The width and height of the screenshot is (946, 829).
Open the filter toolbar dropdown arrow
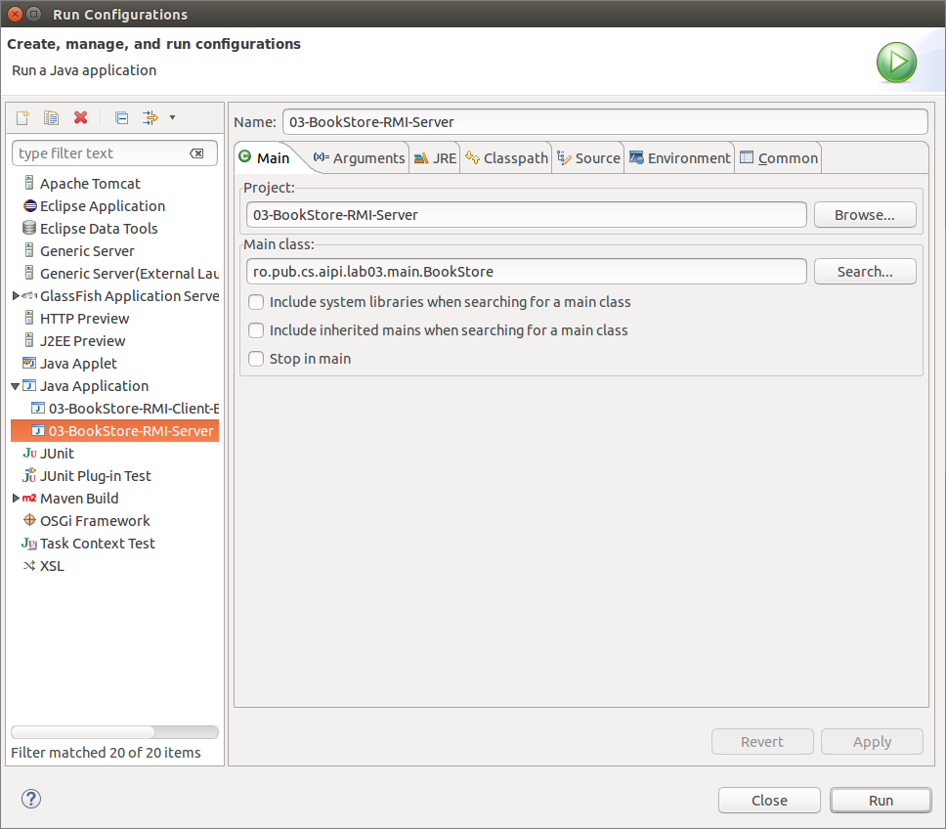coord(173,117)
